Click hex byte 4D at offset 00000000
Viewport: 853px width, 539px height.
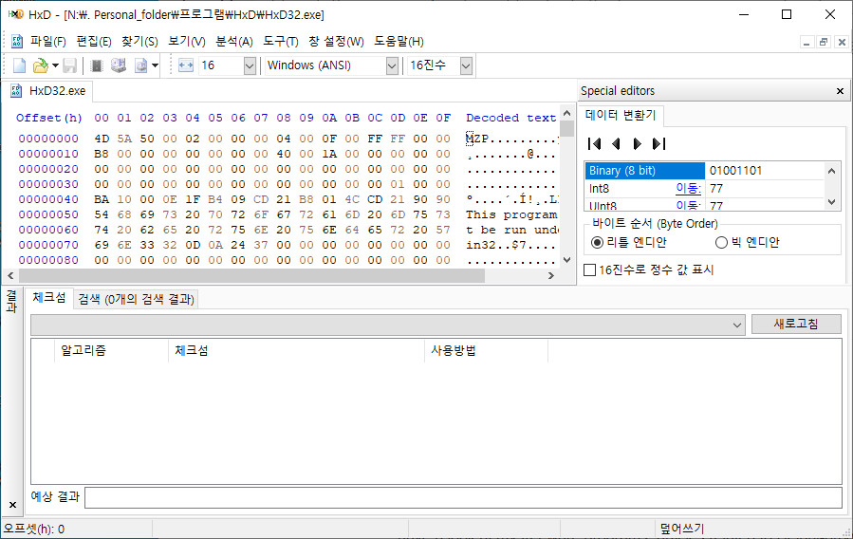click(x=102, y=139)
